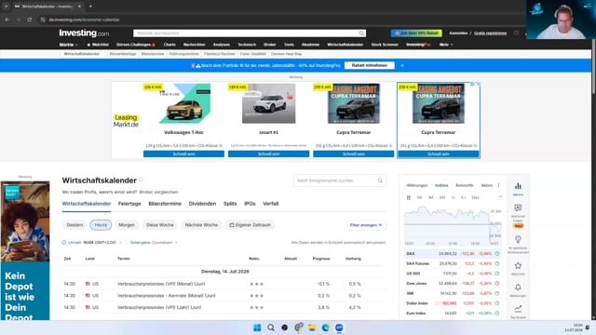Open the Top Broker sidebar icon
Screen dimensions: 596x335
coord(518,309)
